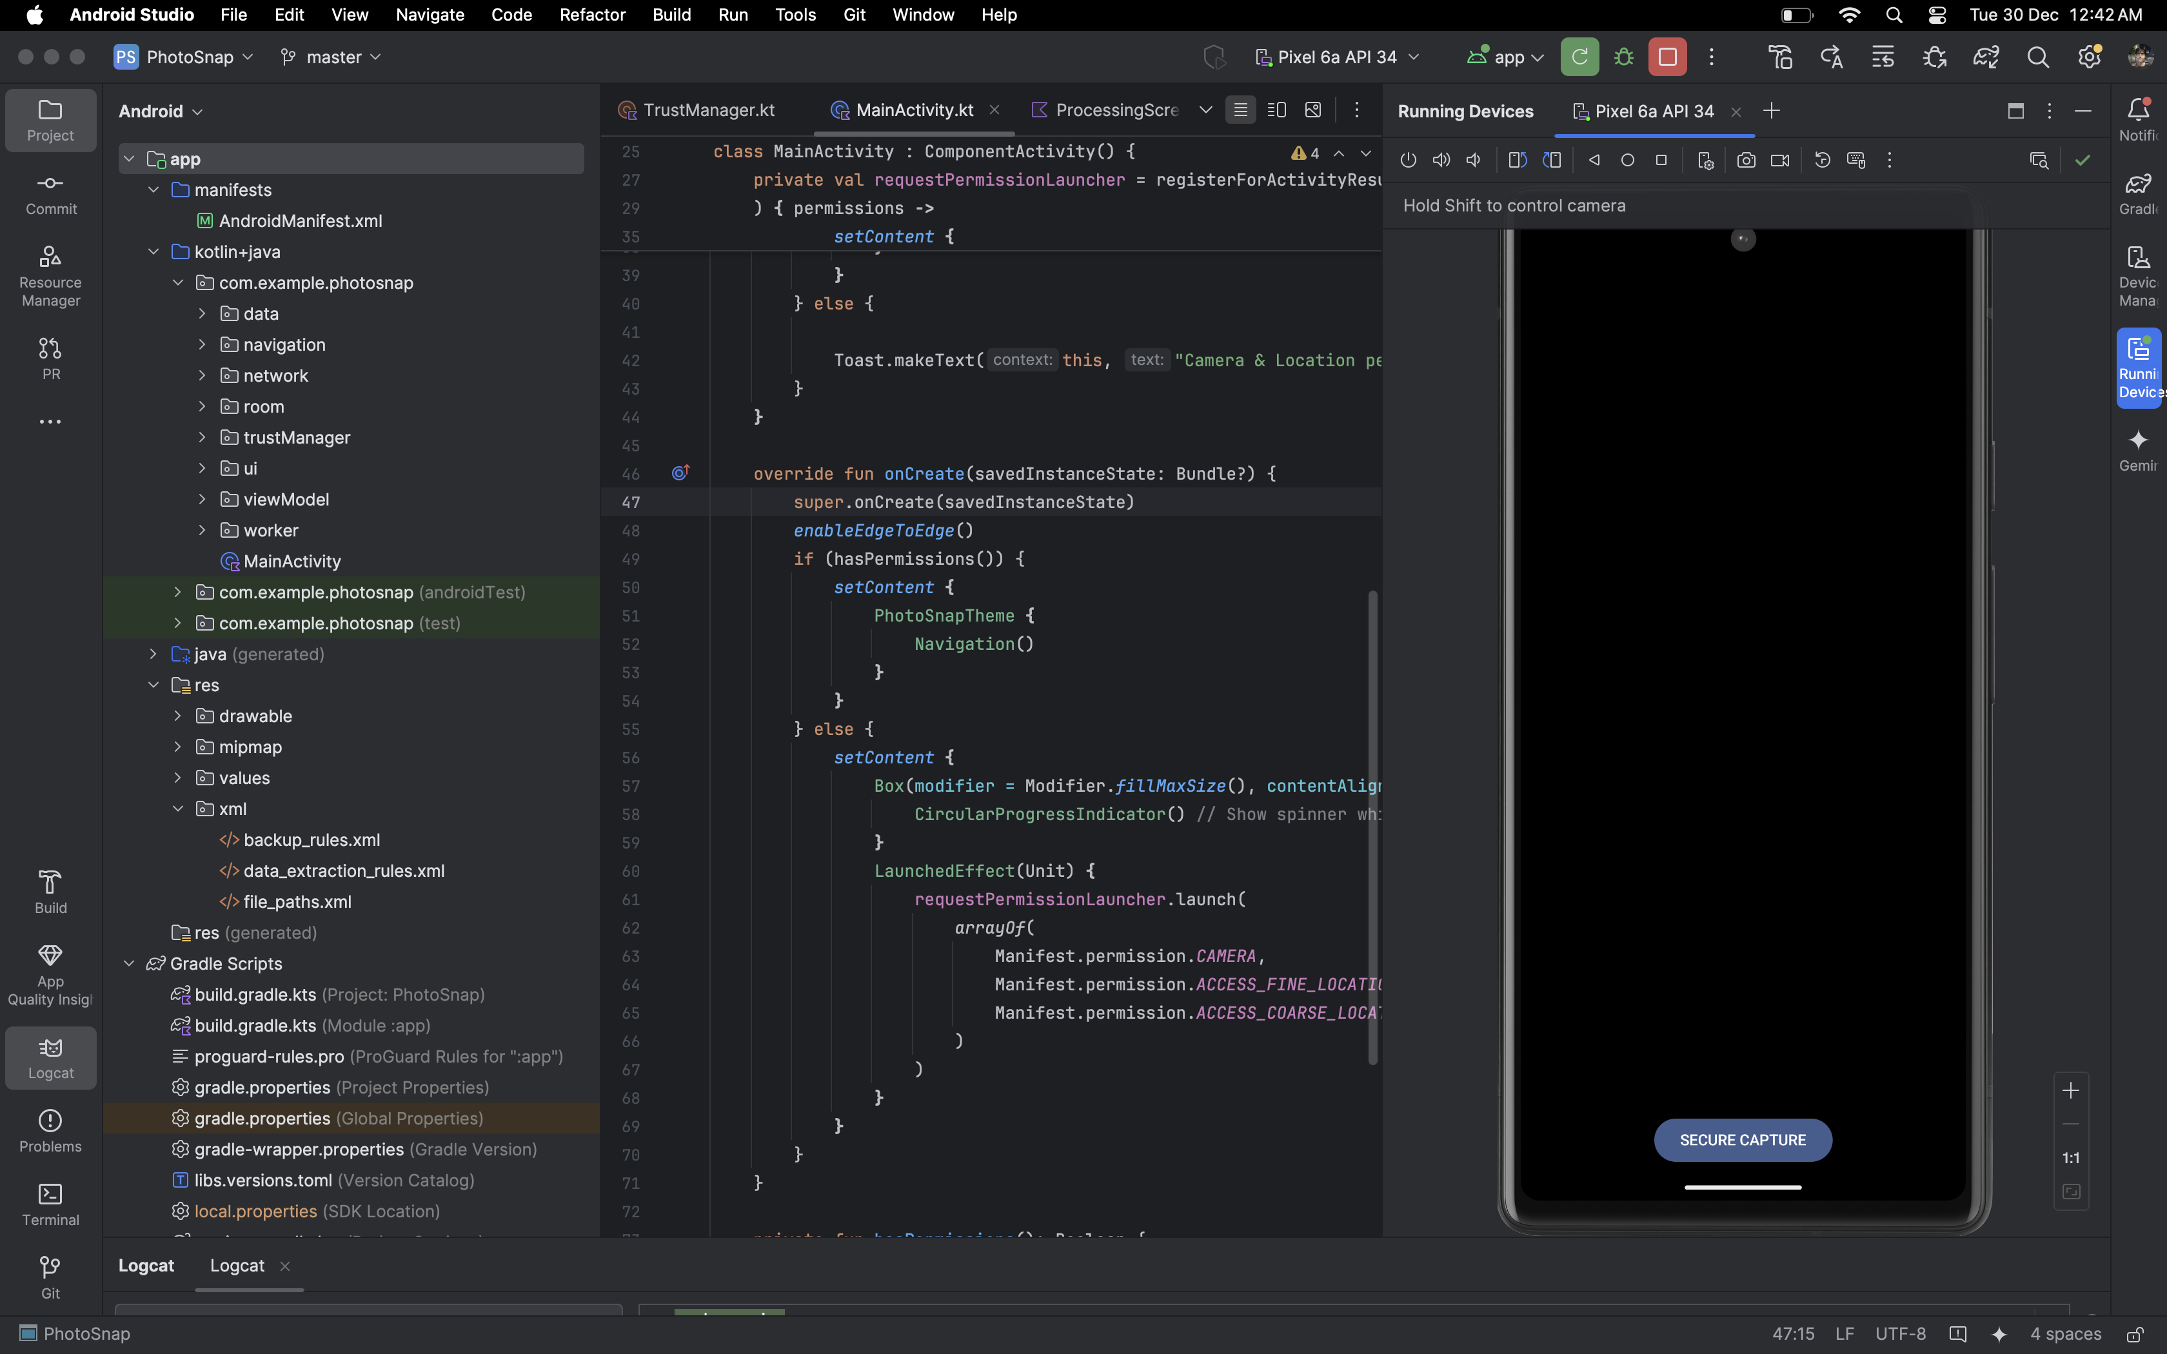Click SECURE CAPTURE button in emulator

coord(1741,1139)
